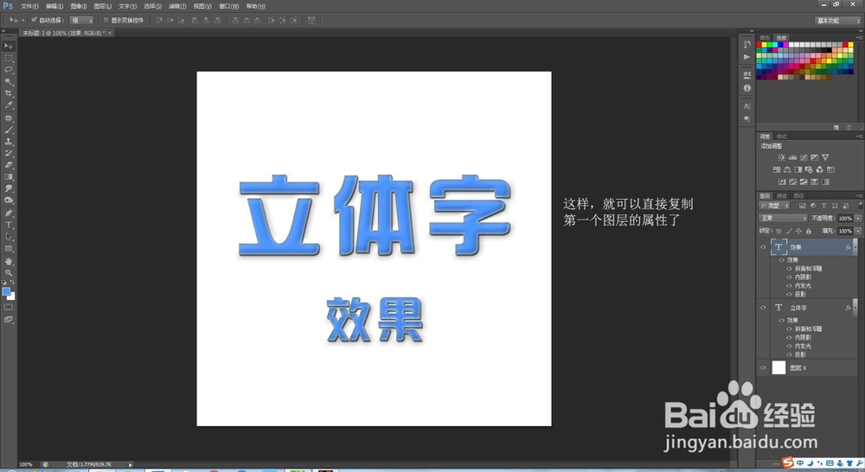Select the Move tool in toolbox
865x472 pixels.
point(9,46)
